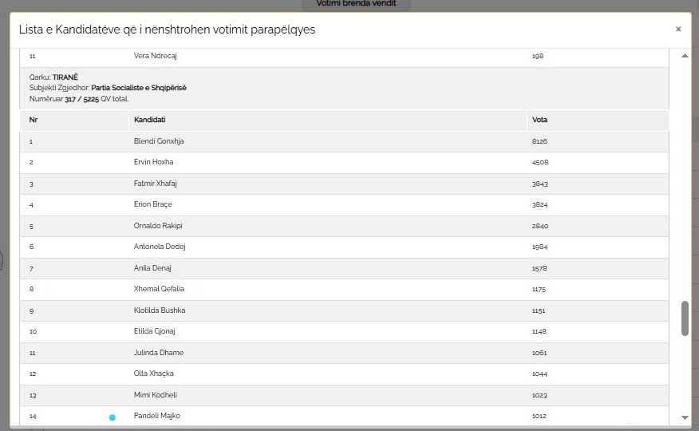Click the Vera Ndrecaj row
Viewport: 699px width, 431px height.
pos(344,57)
